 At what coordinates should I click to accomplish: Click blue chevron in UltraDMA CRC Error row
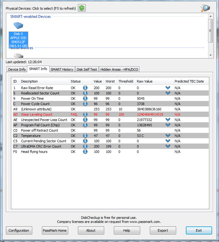[x=168, y=146]
